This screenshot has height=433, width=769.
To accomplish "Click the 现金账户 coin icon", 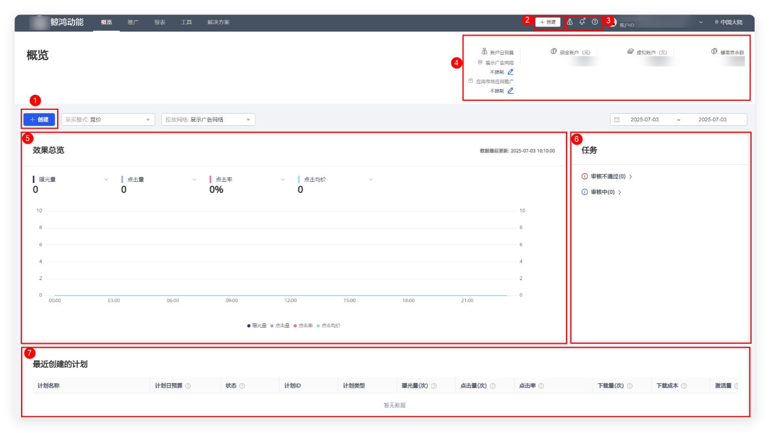I will pos(553,52).
